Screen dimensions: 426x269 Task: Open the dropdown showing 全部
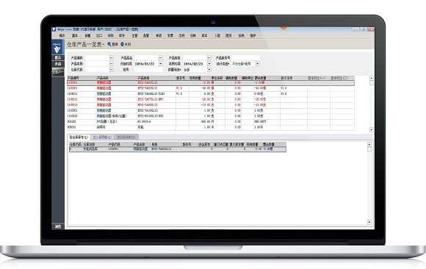(x=209, y=70)
